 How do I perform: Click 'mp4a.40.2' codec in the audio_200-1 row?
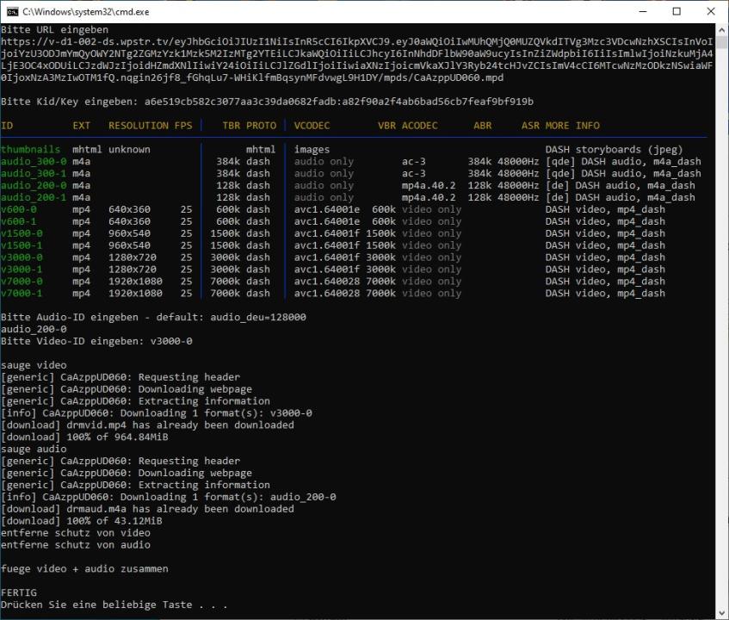pyautogui.click(x=429, y=197)
